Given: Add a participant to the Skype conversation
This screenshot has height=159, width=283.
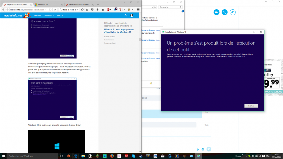Looking at the screenshot, I should pyautogui.click(x=233, y=12).
